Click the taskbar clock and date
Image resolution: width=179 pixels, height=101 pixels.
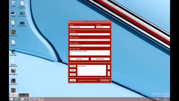(x=165, y=99)
